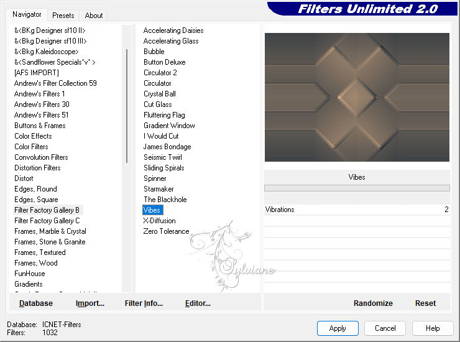Click the Apply button
The width and height of the screenshot is (460, 342).
tap(338, 328)
